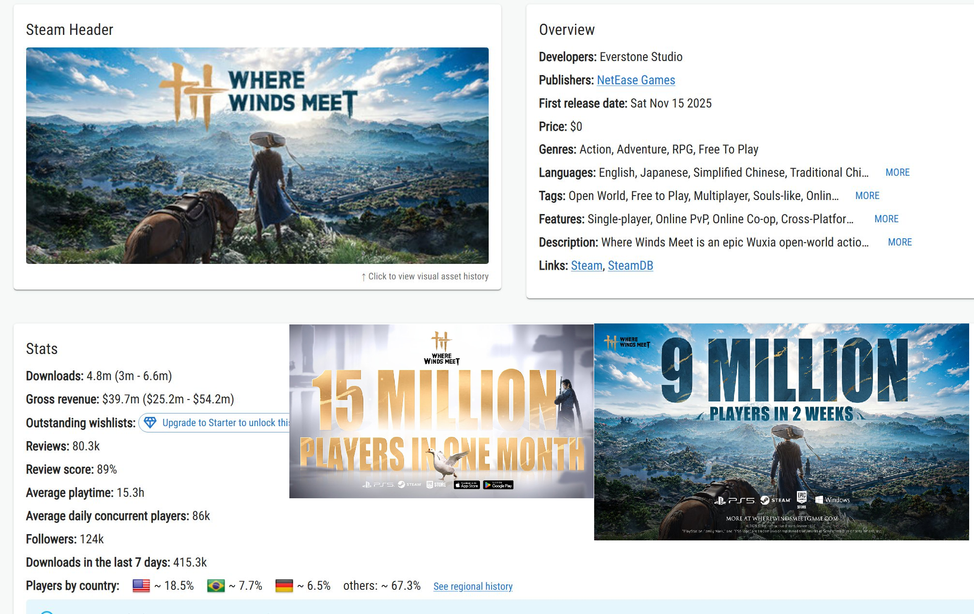
Task: Click the Windows logo in 9 Million banner
Action: (819, 500)
